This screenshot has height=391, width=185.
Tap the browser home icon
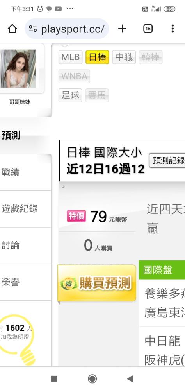12,29
